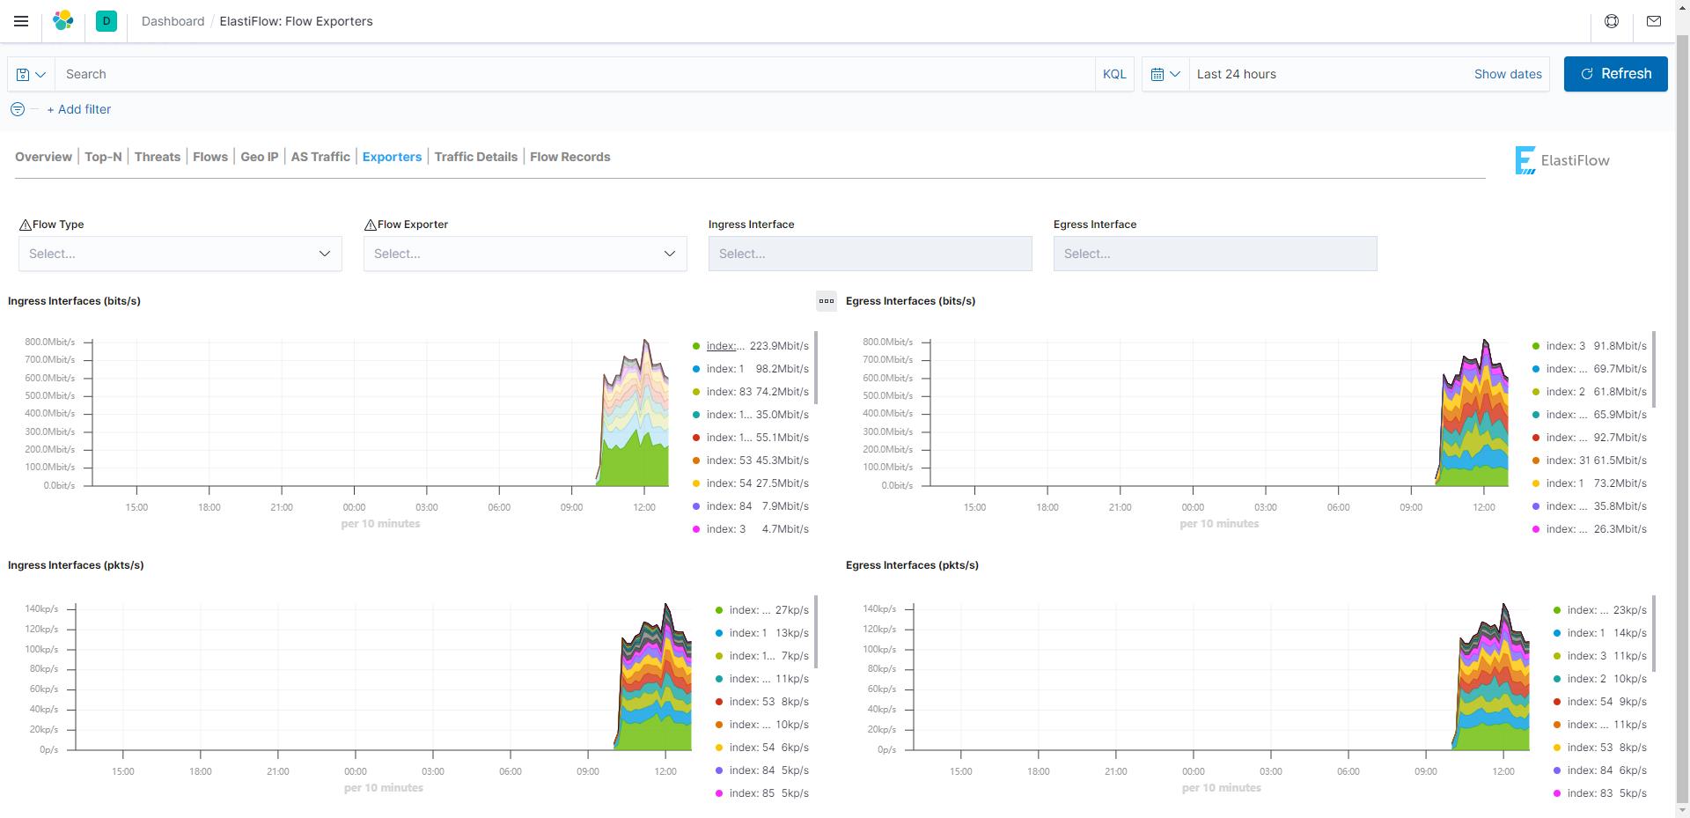Open saved query menu icon
1690x818 pixels.
[31, 74]
